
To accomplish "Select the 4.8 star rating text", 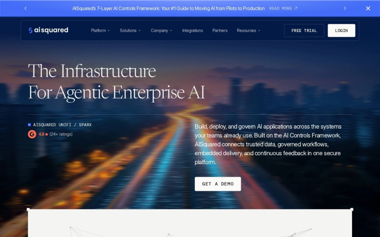I will pyautogui.click(x=43, y=134).
